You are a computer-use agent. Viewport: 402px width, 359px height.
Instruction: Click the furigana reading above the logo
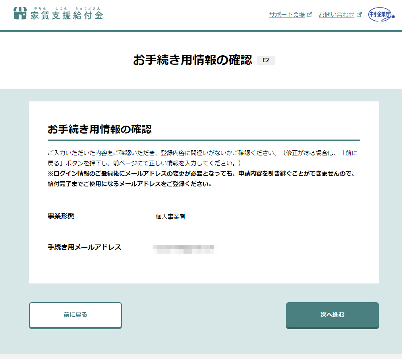point(67,8)
